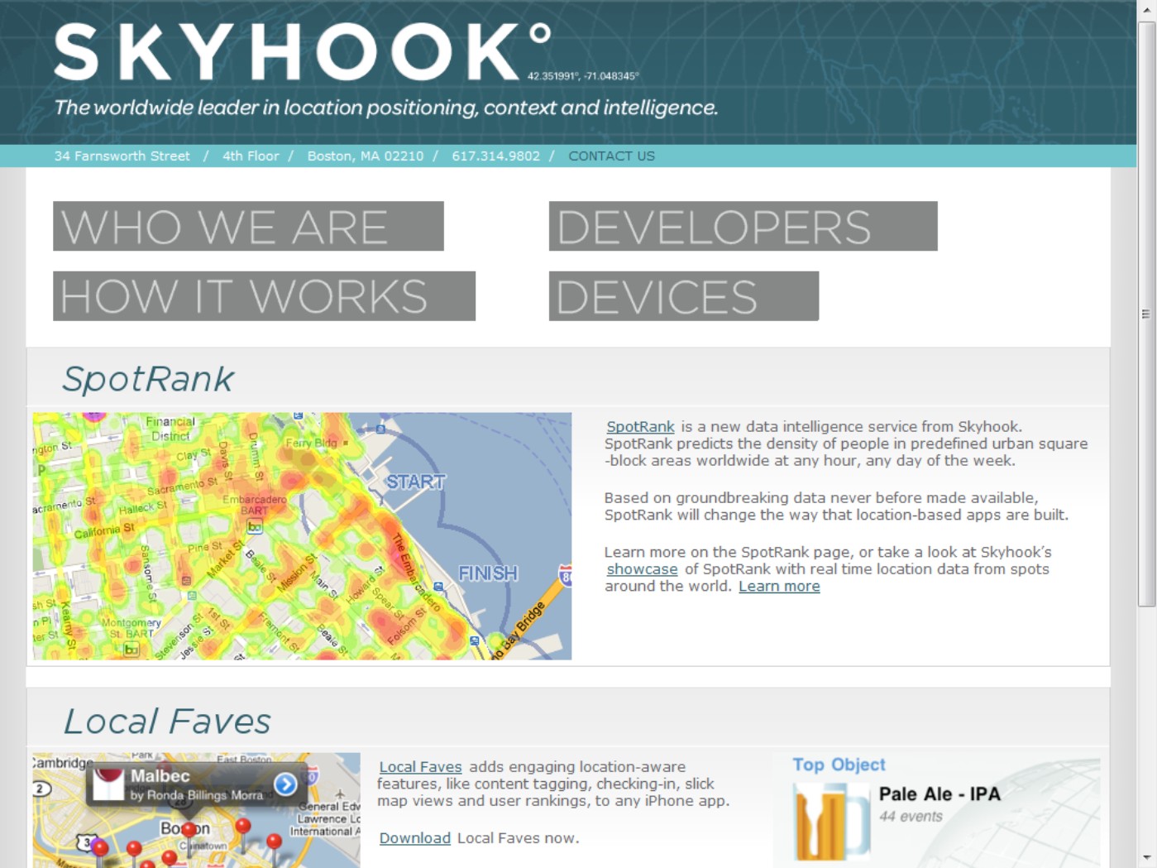Click the Boston, MA 02210 text

(366, 156)
